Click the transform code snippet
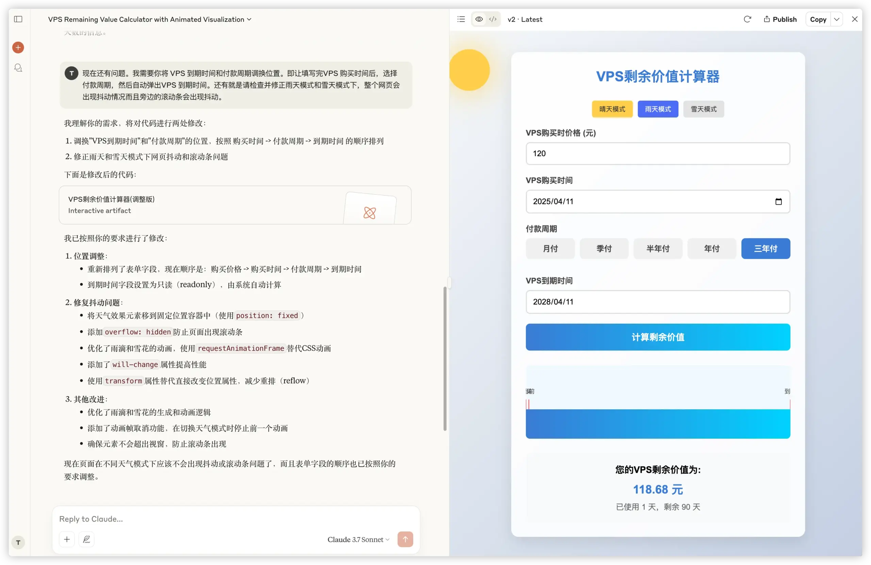Viewport: 871px width, 565px height. click(123, 381)
